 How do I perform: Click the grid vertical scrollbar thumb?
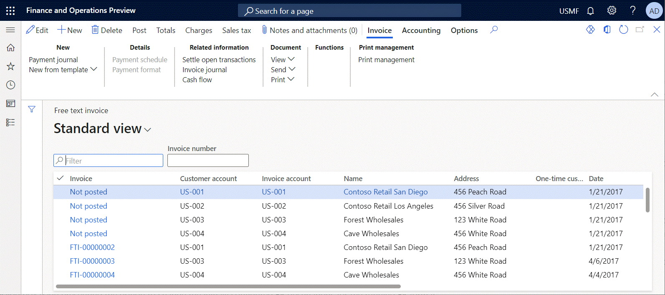647,200
